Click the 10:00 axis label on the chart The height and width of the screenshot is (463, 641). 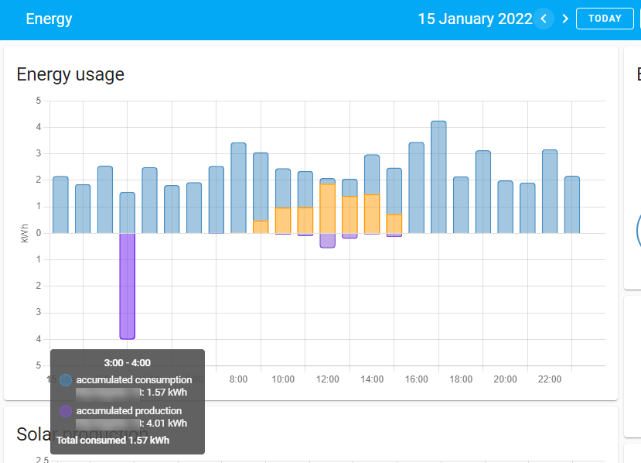(x=283, y=379)
